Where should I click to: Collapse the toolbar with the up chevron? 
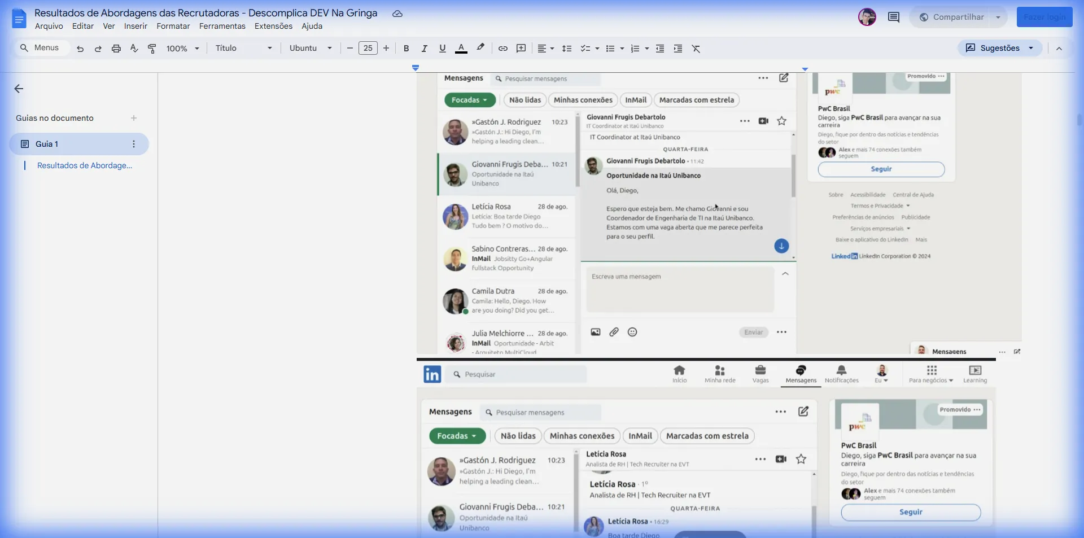[x=1059, y=49]
